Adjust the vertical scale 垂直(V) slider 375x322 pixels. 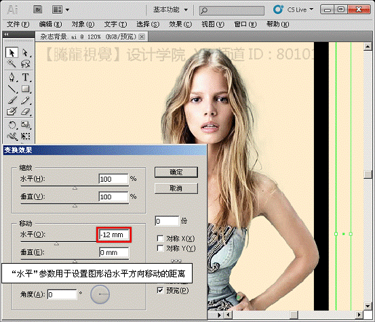point(75,205)
